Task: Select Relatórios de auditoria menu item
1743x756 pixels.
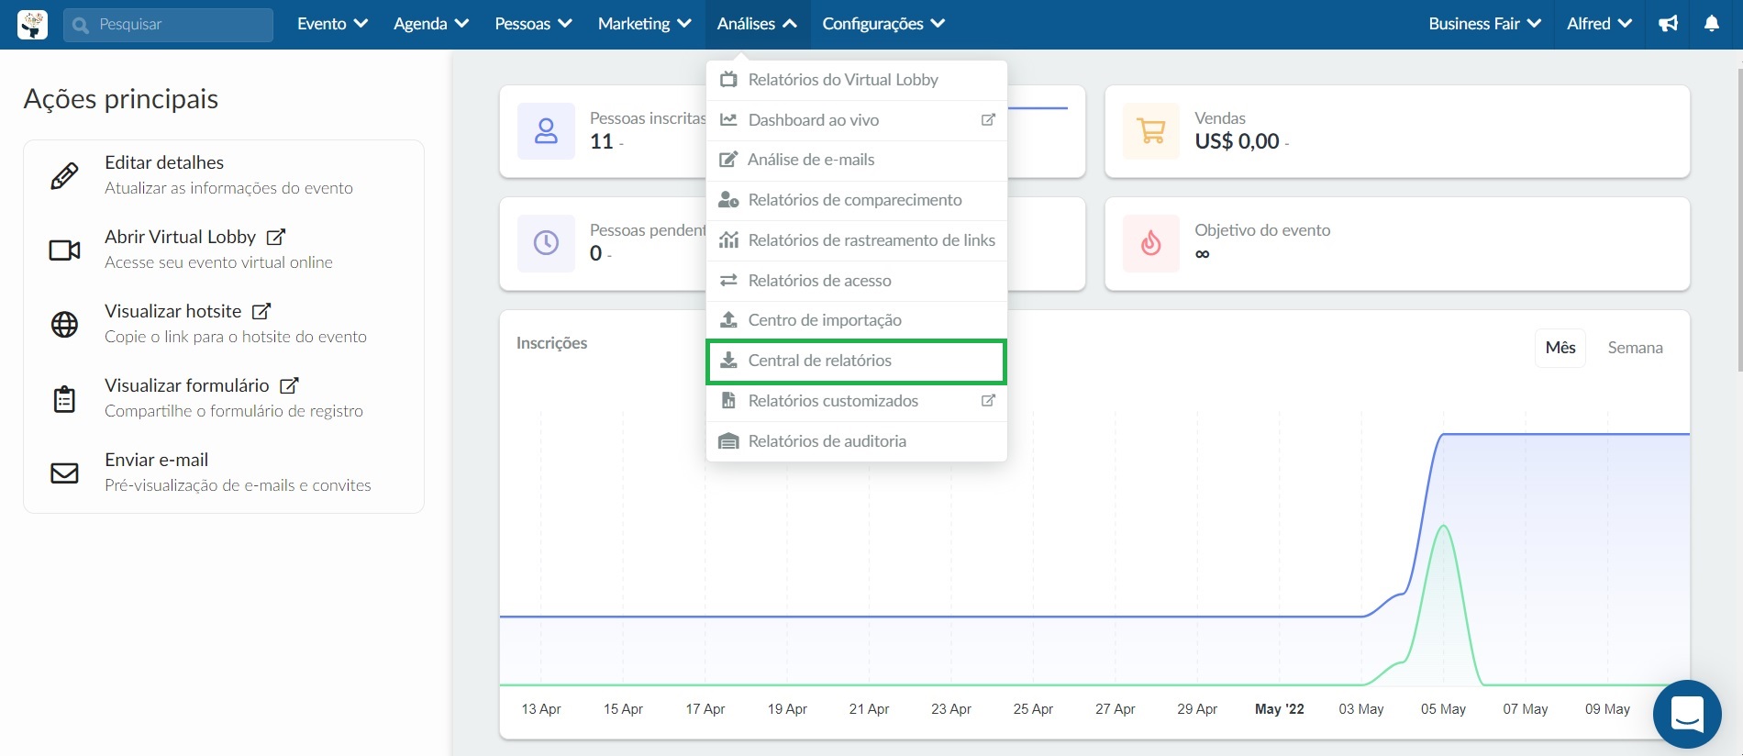Action: click(857, 441)
